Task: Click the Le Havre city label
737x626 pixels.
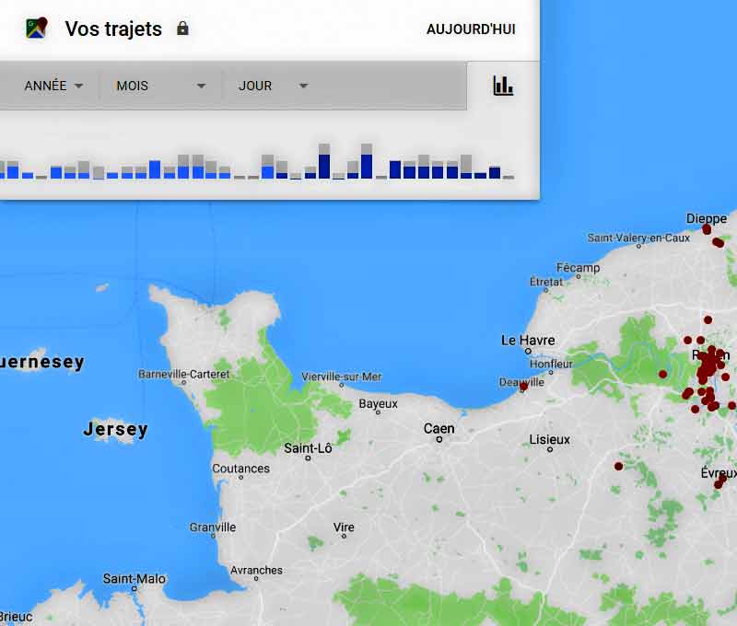Action: 528,340
